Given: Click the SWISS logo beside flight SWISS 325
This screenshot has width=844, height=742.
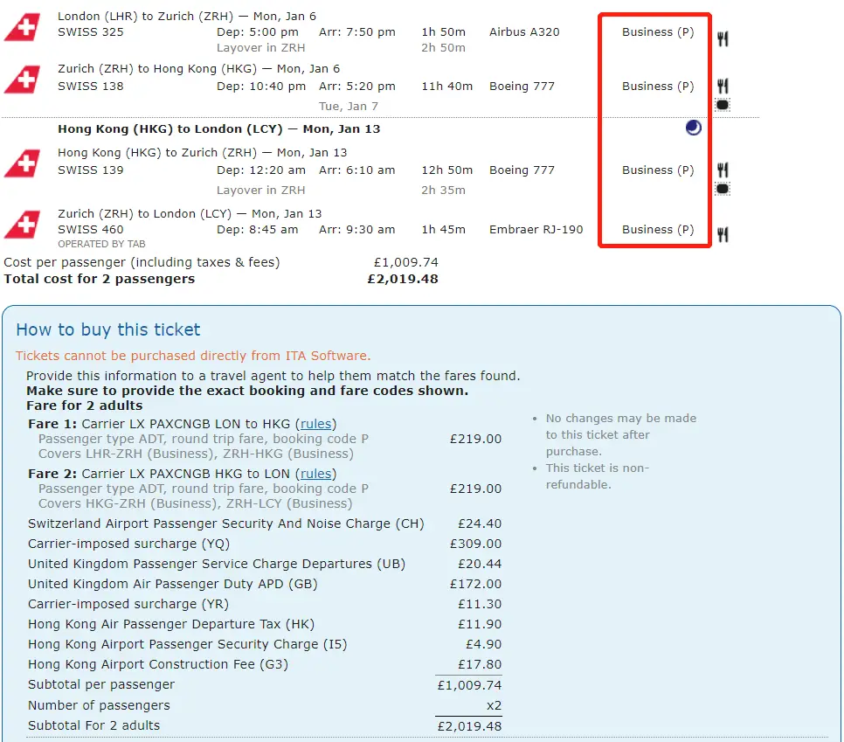Looking at the screenshot, I should point(22,27).
